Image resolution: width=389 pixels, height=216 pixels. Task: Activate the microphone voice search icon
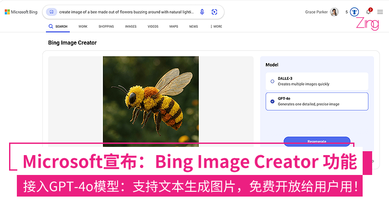pyautogui.click(x=202, y=12)
